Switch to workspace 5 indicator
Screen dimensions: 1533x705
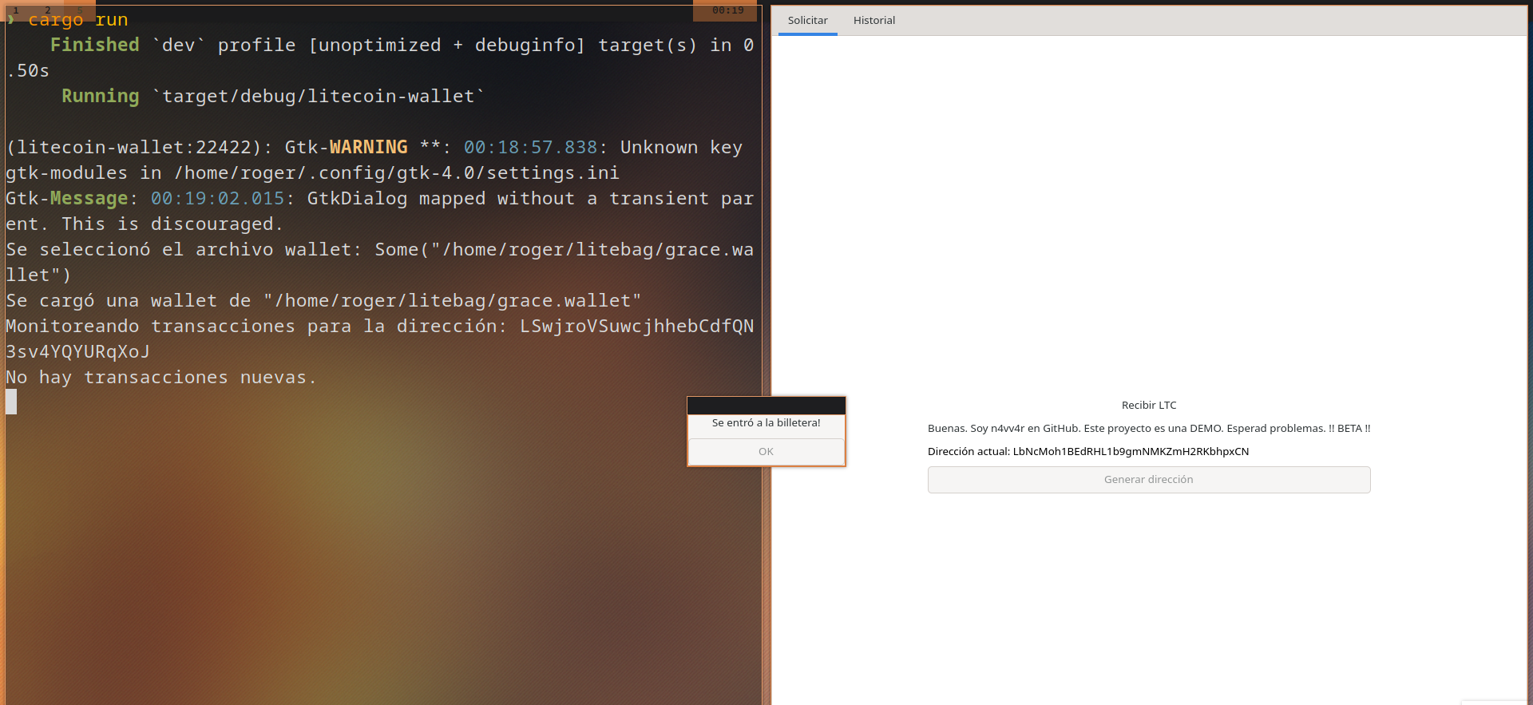(80, 10)
